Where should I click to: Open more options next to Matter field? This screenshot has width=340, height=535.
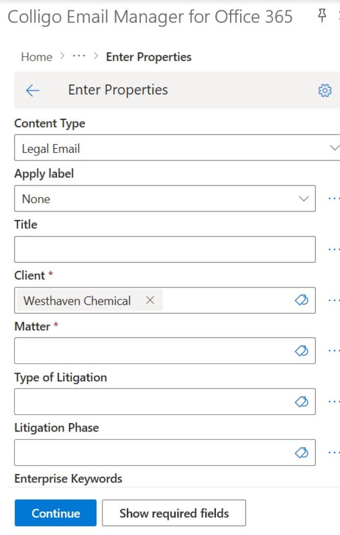[334, 351]
